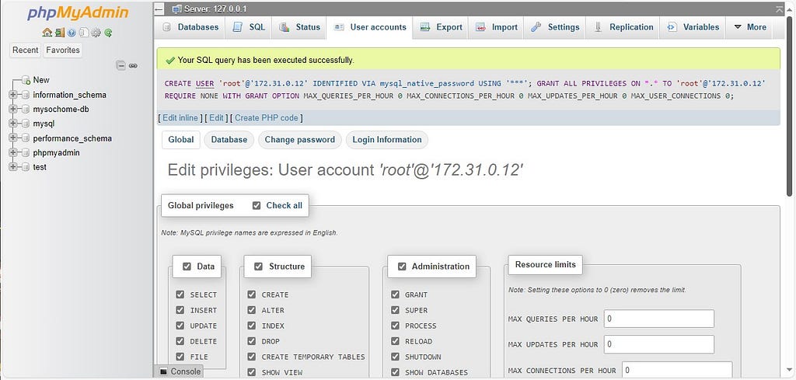Click the Create PHP code link
This screenshot has width=796, height=380.
click(x=266, y=117)
